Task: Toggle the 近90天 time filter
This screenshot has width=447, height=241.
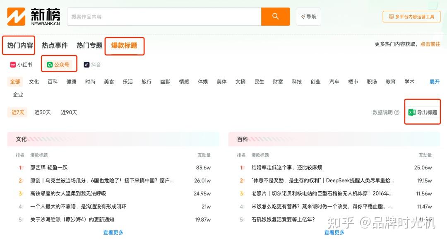Action: (69, 112)
